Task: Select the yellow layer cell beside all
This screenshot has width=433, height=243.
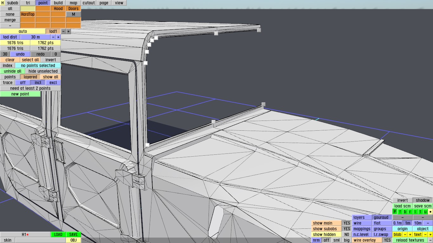Action: pyautogui.click(x=28, y=9)
